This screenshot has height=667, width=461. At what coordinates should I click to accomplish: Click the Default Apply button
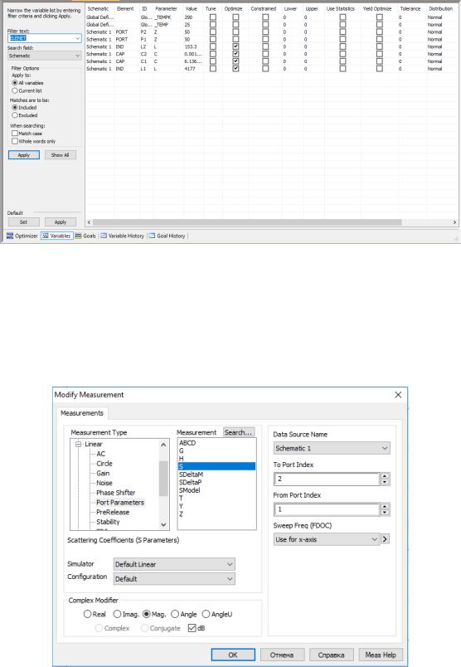click(61, 222)
